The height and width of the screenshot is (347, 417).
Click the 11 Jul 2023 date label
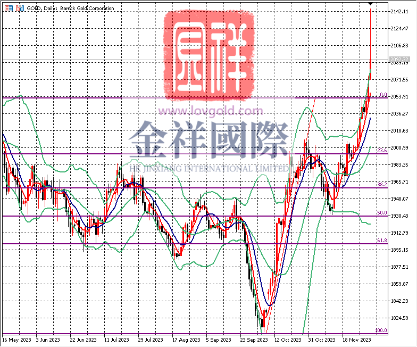pyautogui.click(x=116, y=340)
